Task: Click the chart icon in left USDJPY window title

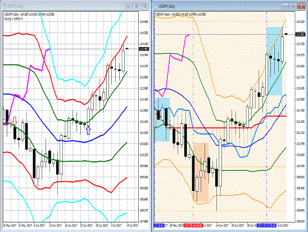Action: coord(4,6)
